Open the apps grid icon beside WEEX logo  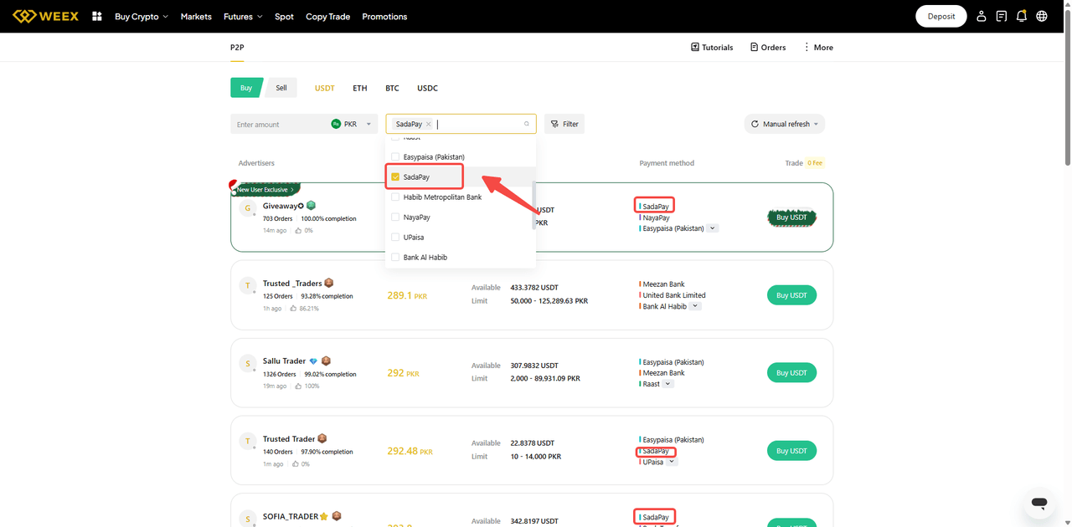pyautogui.click(x=97, y=17)
